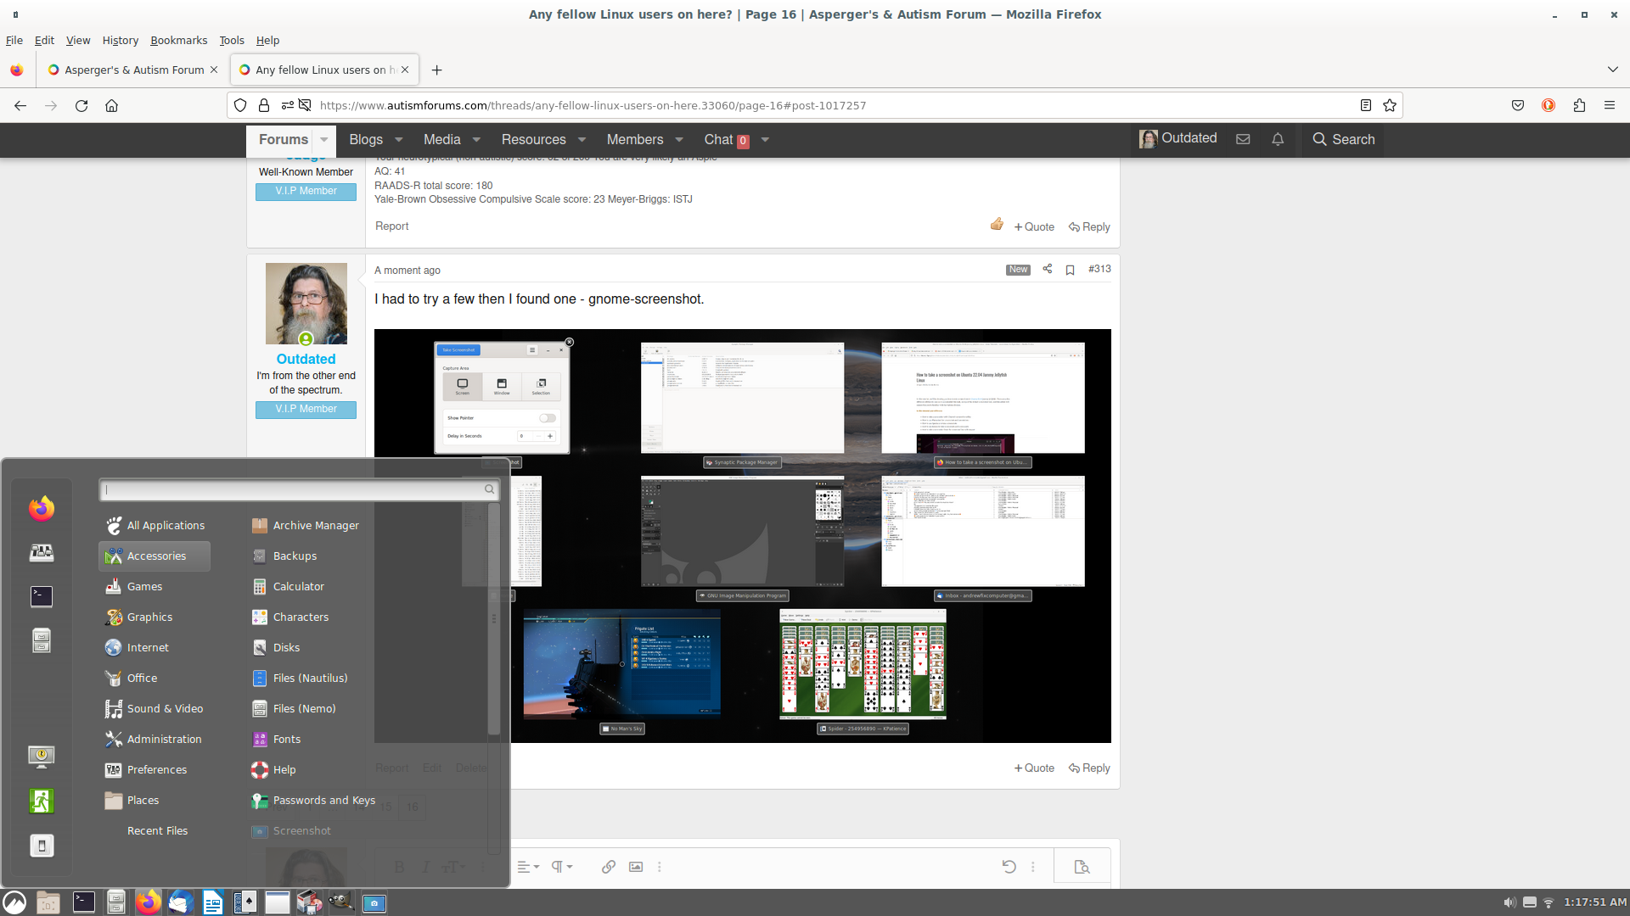The image size is (1630, 916).
Task: Open paragraph format dropdown in reply editor
Action: tap(561, 867)
